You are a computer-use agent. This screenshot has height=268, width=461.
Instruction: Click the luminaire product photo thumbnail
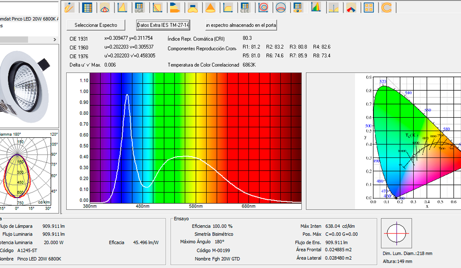point(28,86)
